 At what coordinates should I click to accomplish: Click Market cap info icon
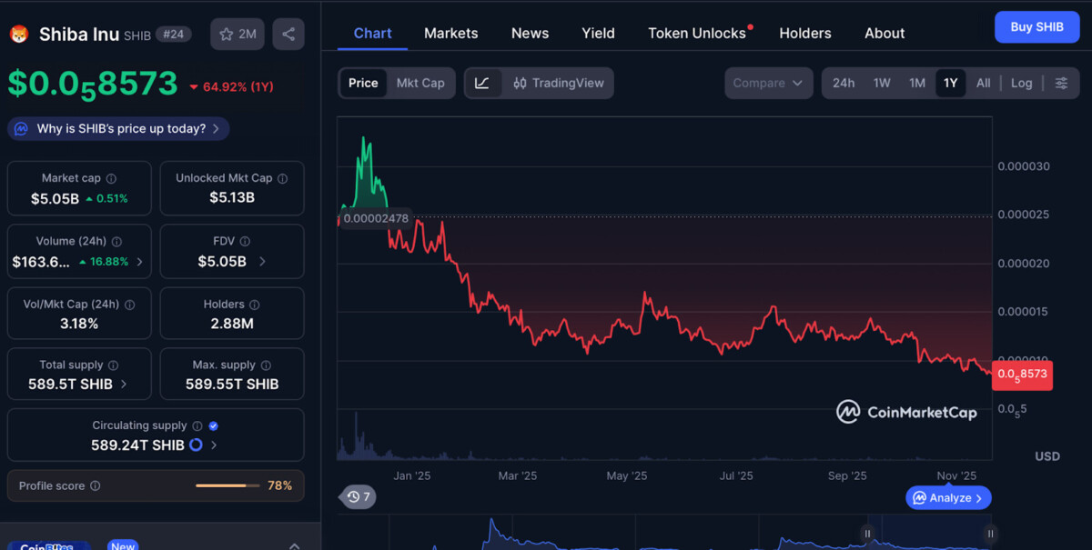[x=111, y=179]
